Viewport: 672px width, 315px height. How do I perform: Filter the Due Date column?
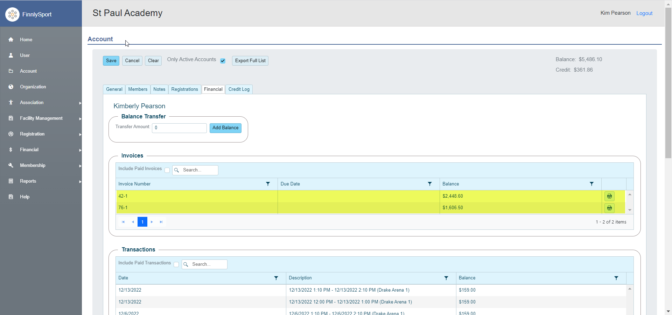(x=429, y=184)
